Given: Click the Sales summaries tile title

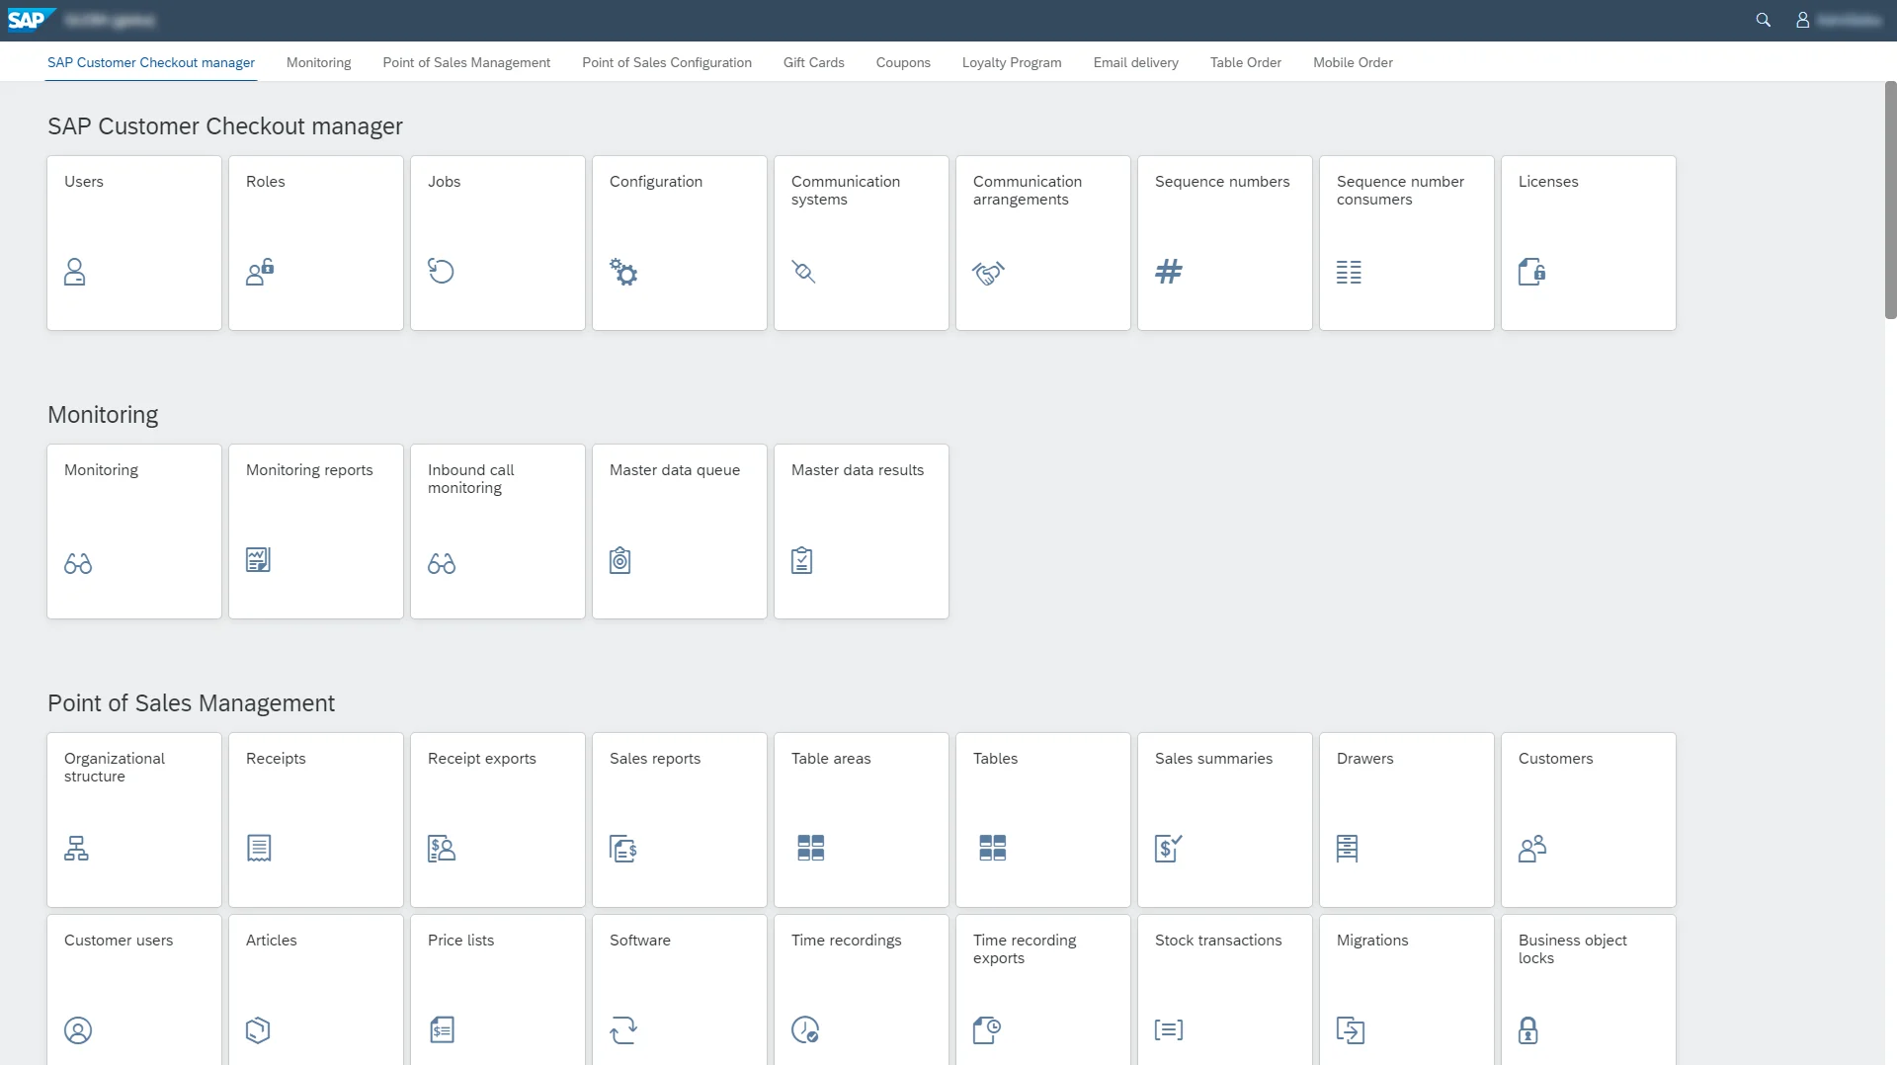Looking at the screenshot, I should coord(1213,759).
